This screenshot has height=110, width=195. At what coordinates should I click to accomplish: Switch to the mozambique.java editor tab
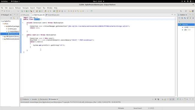pos(52,15)
